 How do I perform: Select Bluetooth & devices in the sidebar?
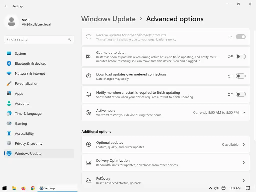pyautogui.click(x=39, y=63)
